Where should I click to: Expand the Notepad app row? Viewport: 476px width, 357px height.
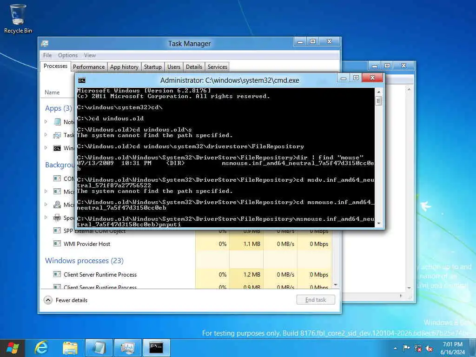(x=46, y=121)
